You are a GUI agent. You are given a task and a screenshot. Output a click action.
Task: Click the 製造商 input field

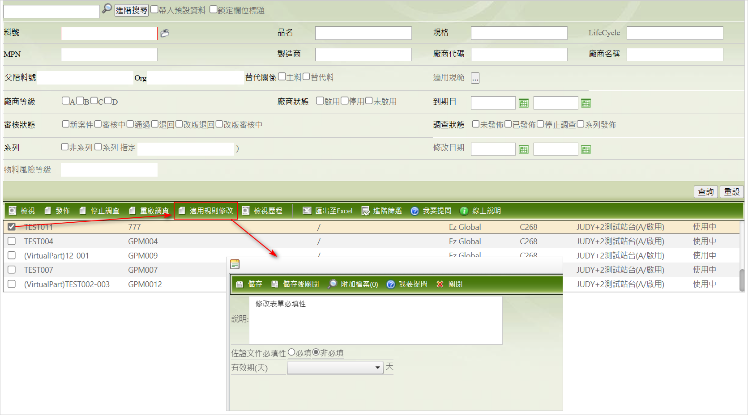click(x=363, y=55)
